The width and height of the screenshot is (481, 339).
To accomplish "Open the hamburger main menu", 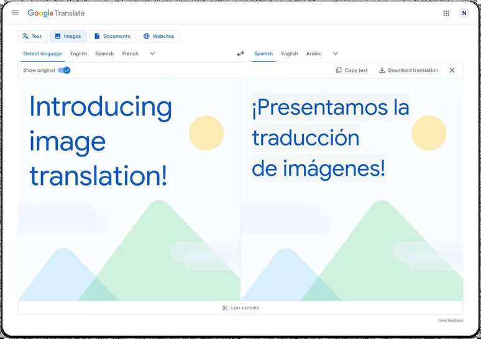I will [16, 12].
